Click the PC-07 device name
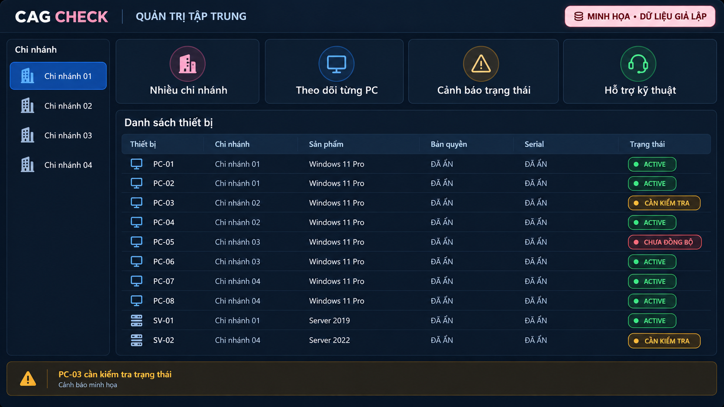The image size is (724, 407). point(164,281)
